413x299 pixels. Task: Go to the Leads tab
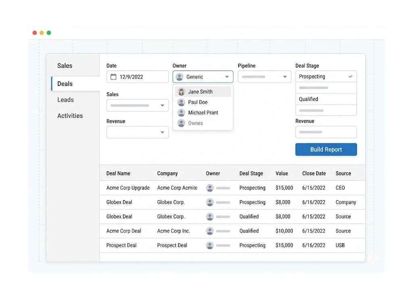(66, 100)
